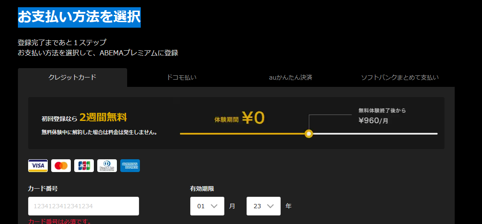
Task: Click the 無料体験終了後から label
Action: point(382,110)
